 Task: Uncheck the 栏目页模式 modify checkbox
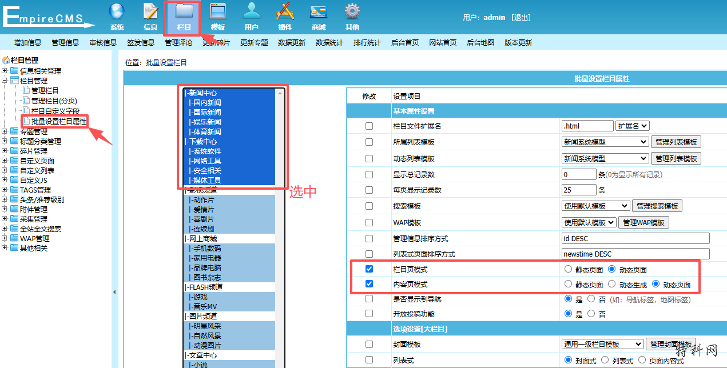369,269
